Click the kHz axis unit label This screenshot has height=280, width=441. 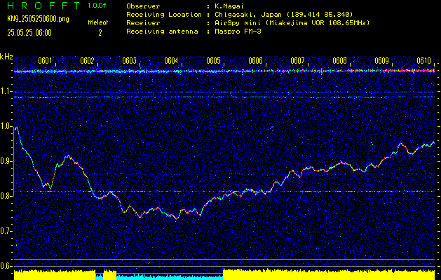click(6, 57)
